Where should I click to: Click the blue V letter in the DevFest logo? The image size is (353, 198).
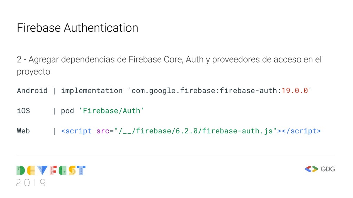42,170
